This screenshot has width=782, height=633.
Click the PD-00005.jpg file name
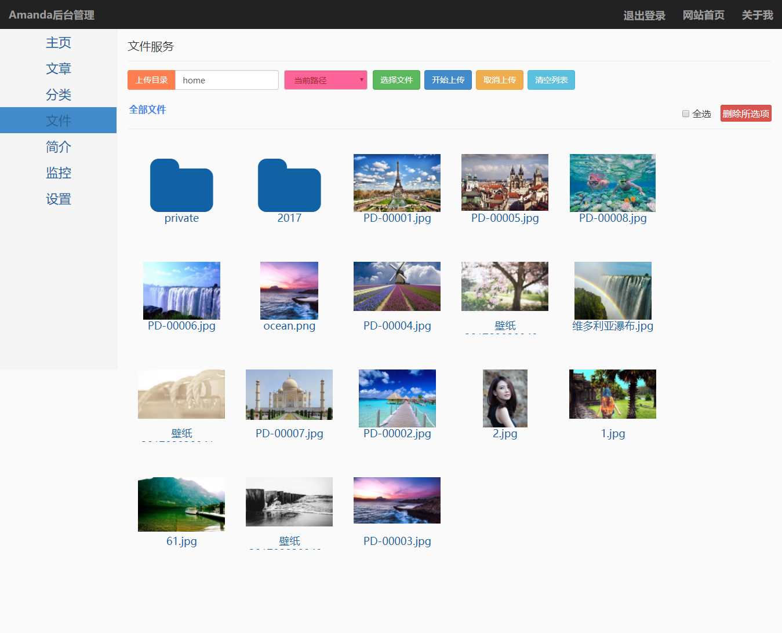coord(505,218)
